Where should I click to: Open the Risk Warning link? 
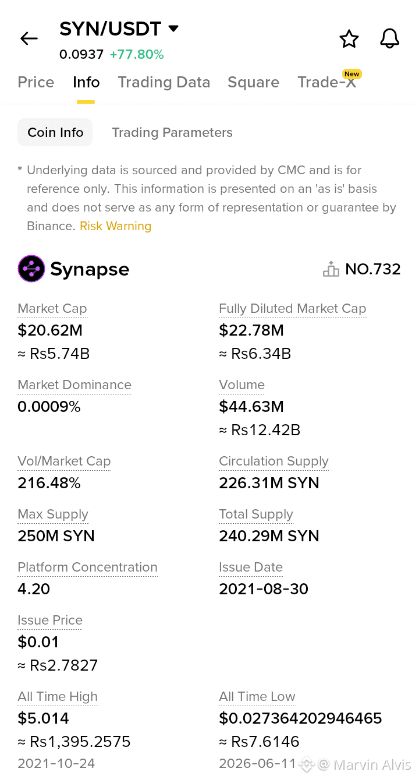point(115,226)
